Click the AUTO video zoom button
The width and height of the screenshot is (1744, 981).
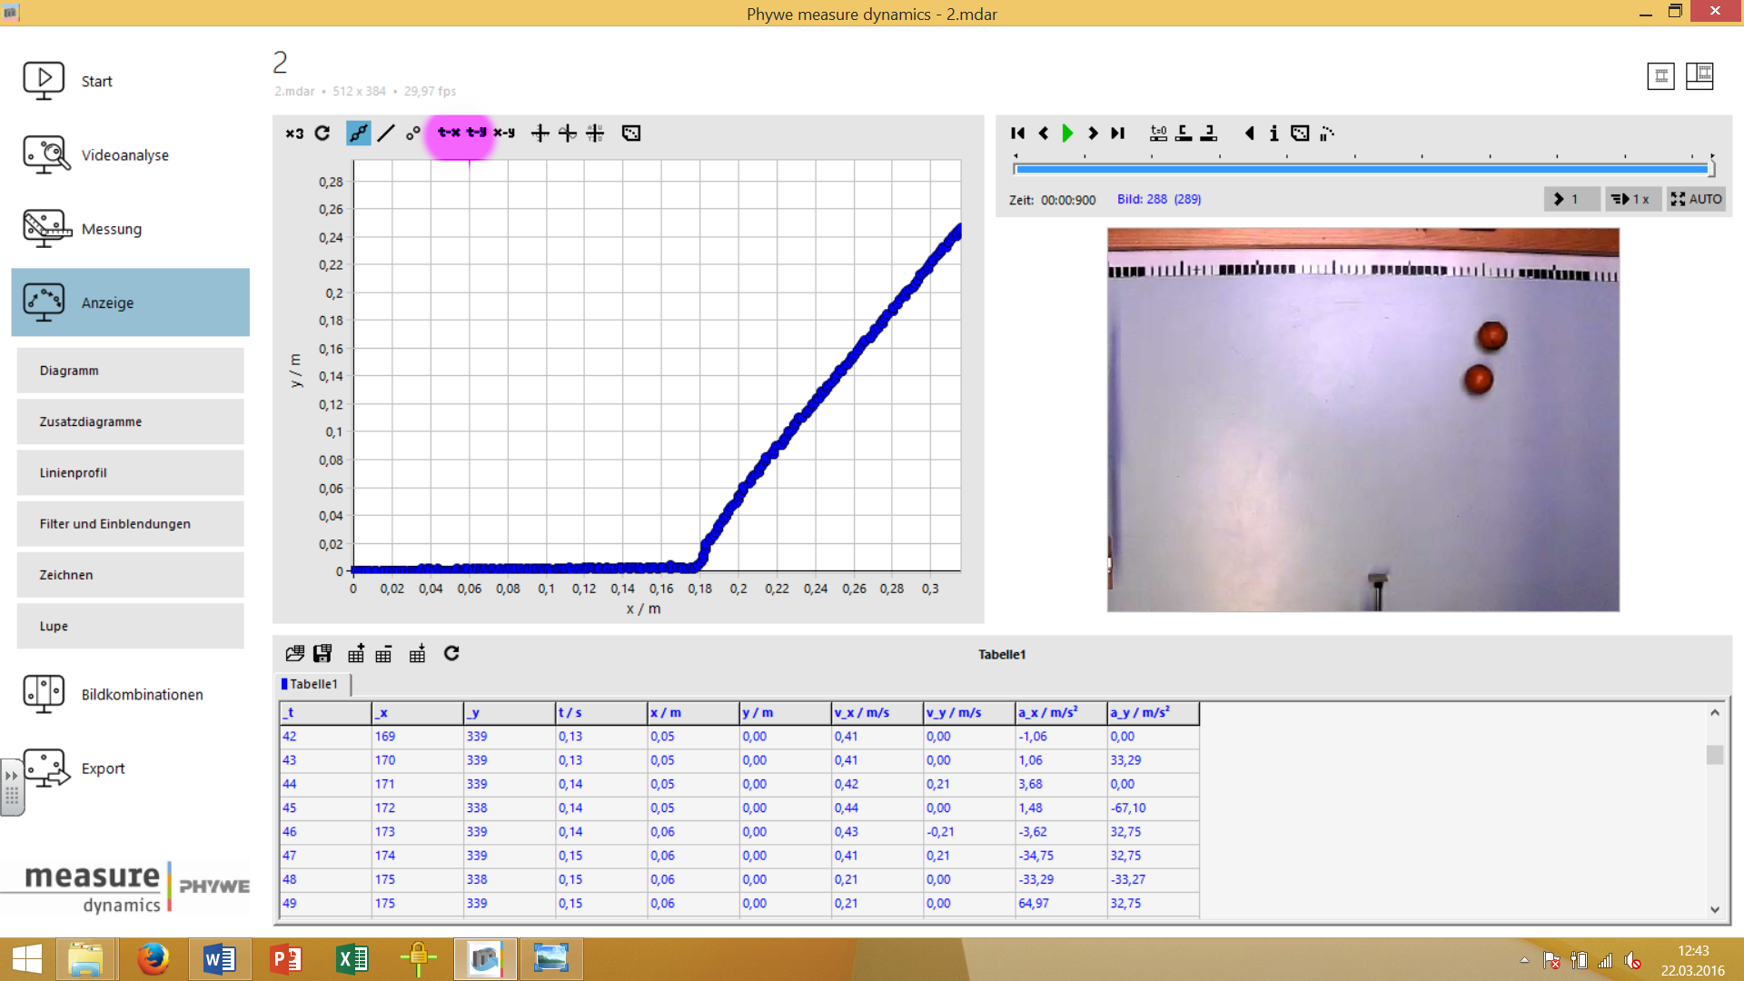pos(1696,199)
